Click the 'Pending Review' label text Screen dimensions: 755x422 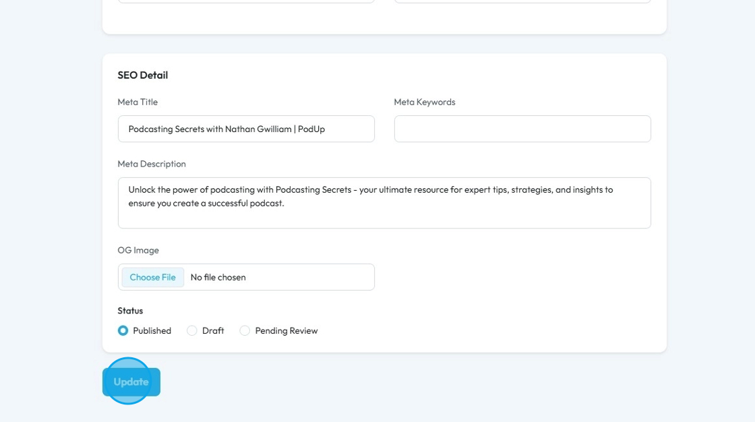coord(286,331)
